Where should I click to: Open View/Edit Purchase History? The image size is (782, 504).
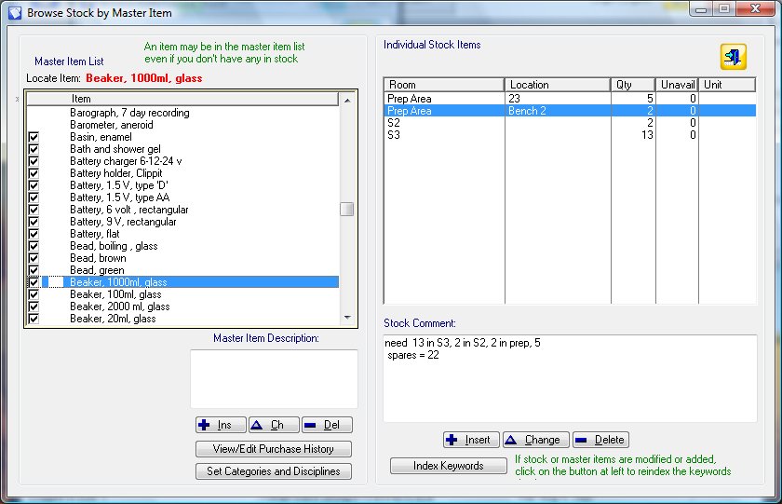click(x=274, y=449)
